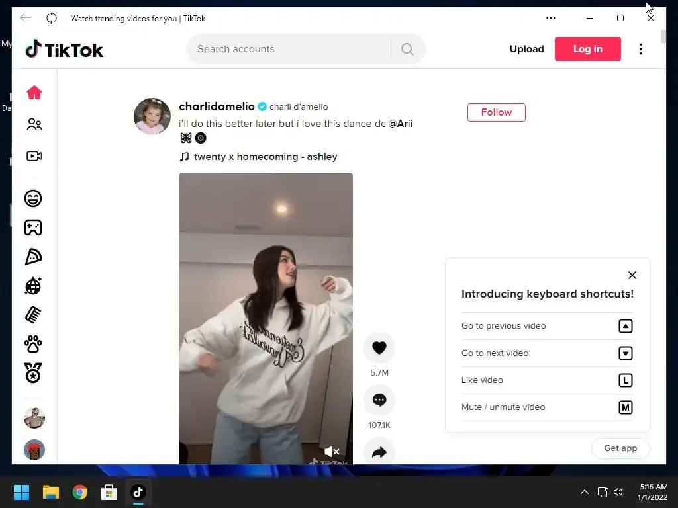Click the 'Go to previous video' text
The height and width of the screenshot is (508, 678).
(503, 325)
